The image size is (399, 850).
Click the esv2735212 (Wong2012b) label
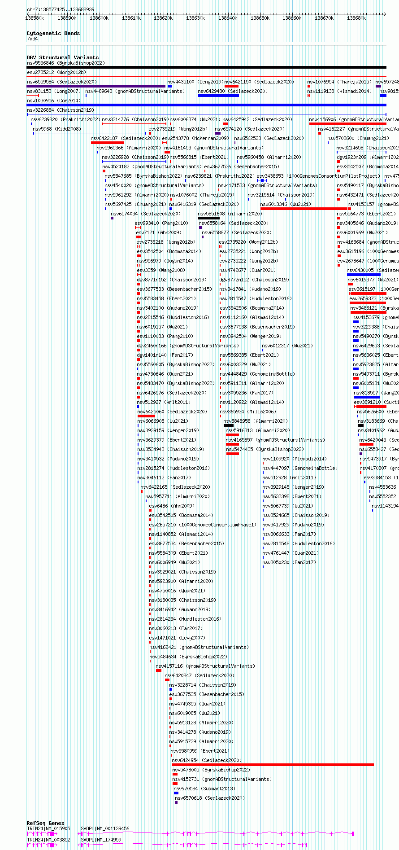click(56, 72)
